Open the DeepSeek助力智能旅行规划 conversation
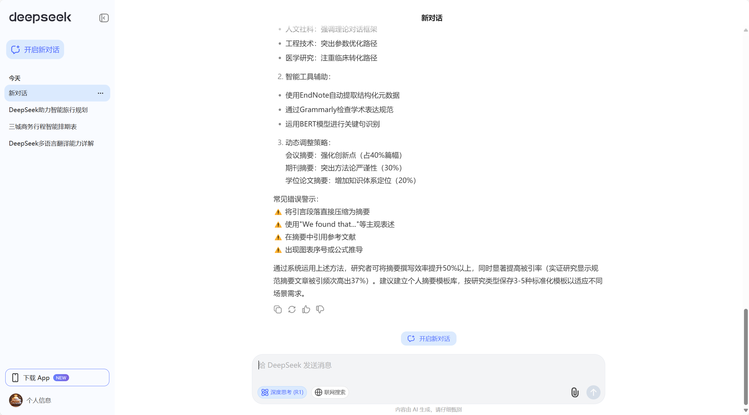The width and height of the screenshot is (749, 415). coord(48,110)
